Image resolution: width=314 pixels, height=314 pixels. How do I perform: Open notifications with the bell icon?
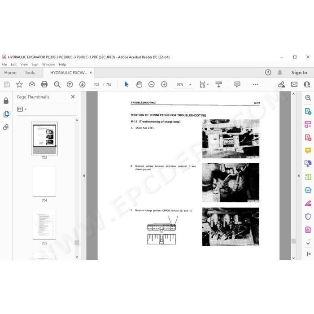[x=280, y=73]
